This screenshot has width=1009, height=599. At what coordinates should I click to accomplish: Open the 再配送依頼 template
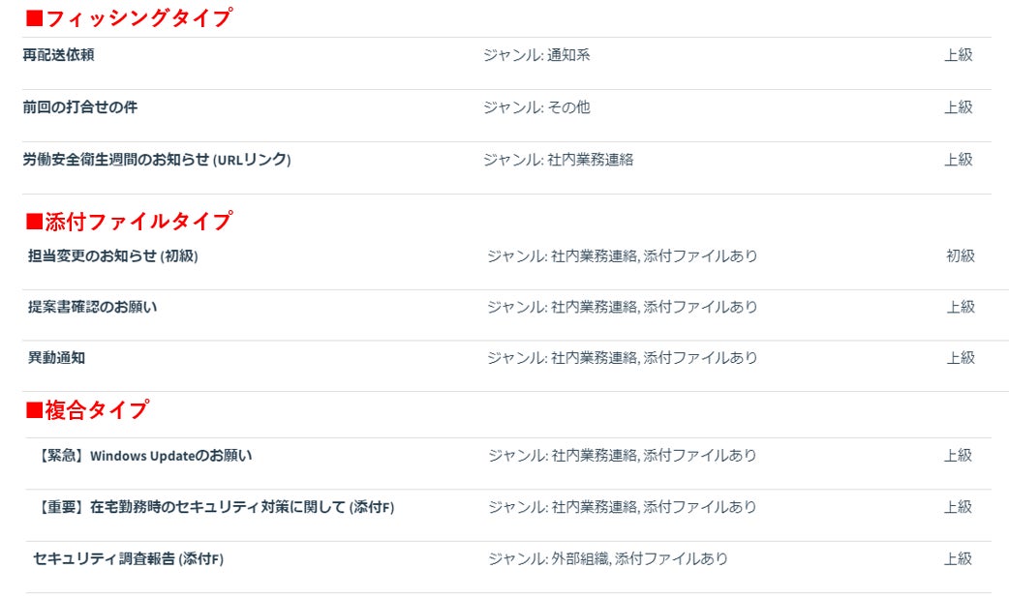[58, 55]
